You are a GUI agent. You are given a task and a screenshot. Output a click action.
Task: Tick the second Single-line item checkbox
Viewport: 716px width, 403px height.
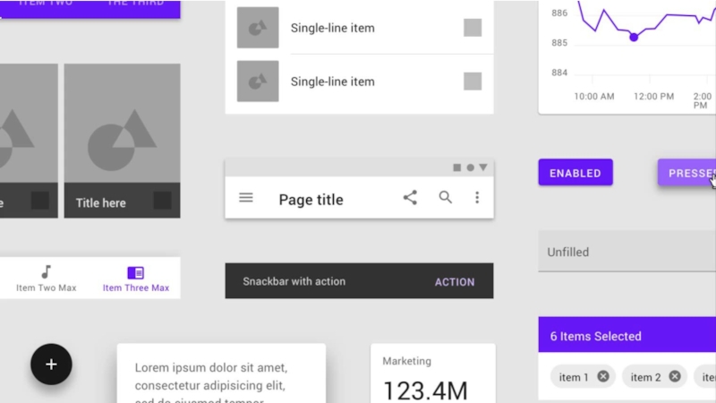click(x=473, y=81)
